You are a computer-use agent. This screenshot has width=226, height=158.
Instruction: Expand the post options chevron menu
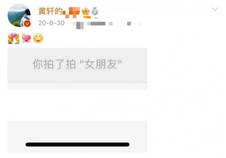point(215,9)
